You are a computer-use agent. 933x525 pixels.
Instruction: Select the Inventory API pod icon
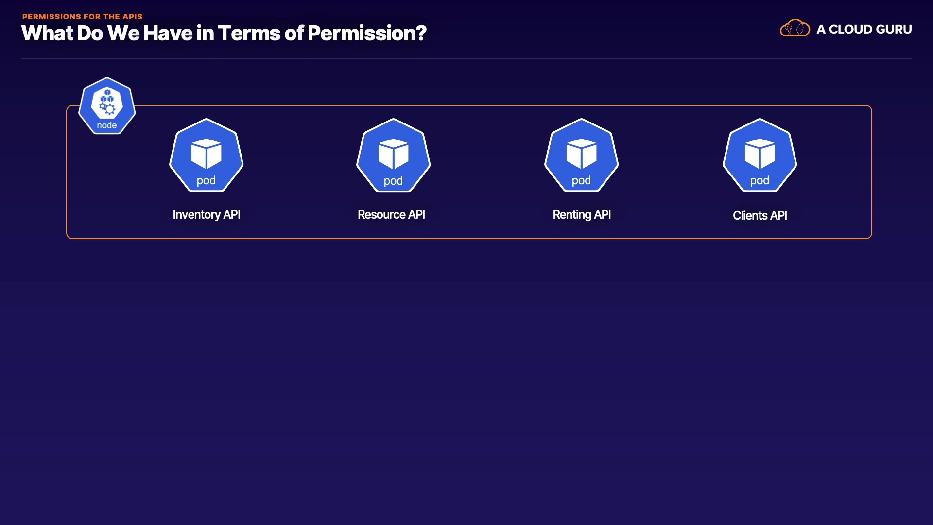pos(206,155)
